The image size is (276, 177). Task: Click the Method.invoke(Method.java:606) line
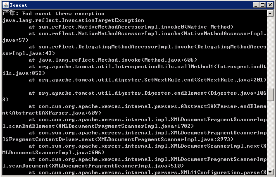(x=113, y=60)
